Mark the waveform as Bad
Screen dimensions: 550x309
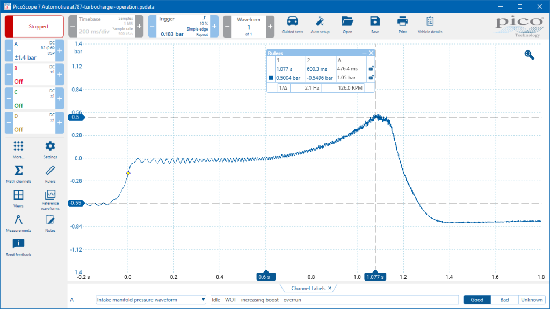pos(504,300)
